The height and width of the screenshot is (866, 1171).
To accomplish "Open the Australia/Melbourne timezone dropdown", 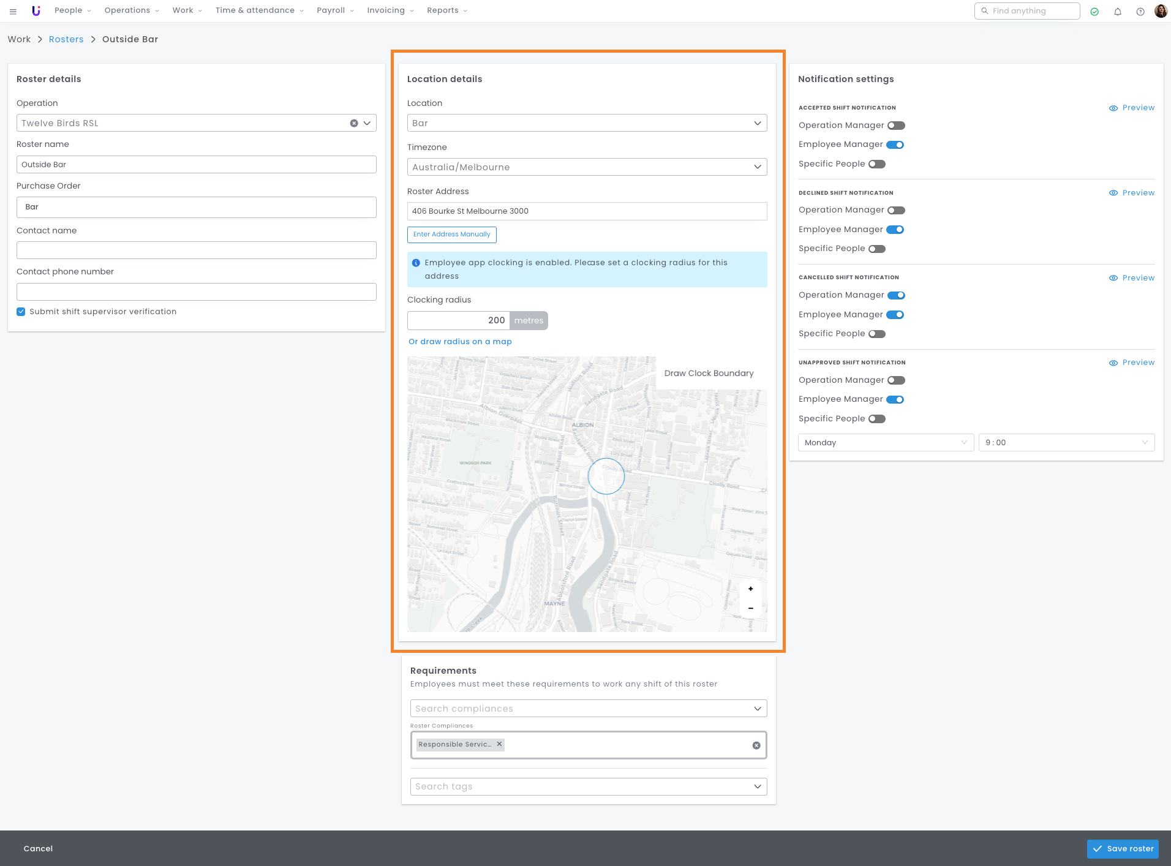I will click(x=587, y=167).
